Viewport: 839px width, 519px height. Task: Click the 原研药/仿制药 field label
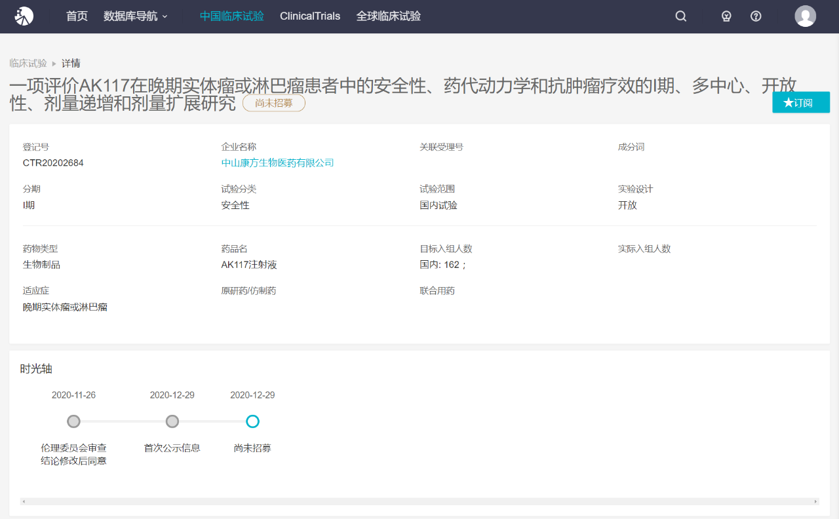click(248, 290)
